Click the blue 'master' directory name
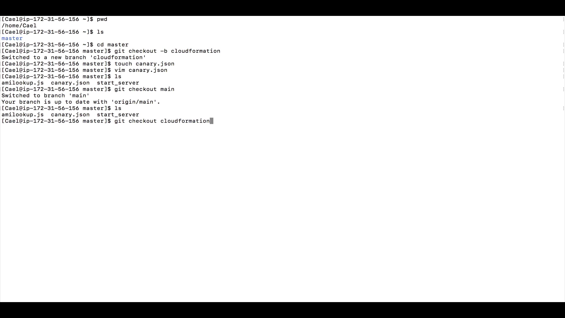 click(12, 38)
